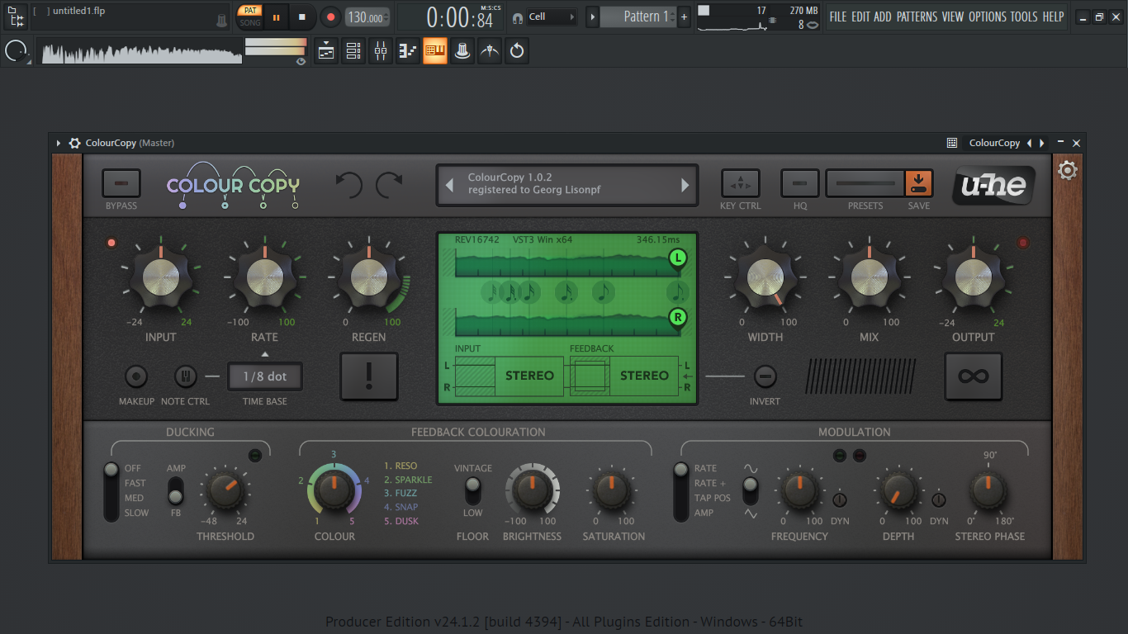Screen dimensions: 1128x634
Task: Click the pattern/browser icon at top-left
Action: [16, 17]
